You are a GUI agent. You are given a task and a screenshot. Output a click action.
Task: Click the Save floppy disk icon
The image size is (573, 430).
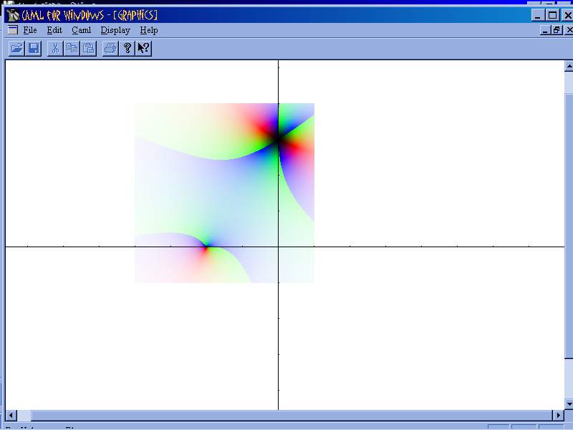[34, 48]
